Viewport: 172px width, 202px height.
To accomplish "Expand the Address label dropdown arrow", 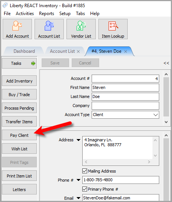I will pos(78,140).
